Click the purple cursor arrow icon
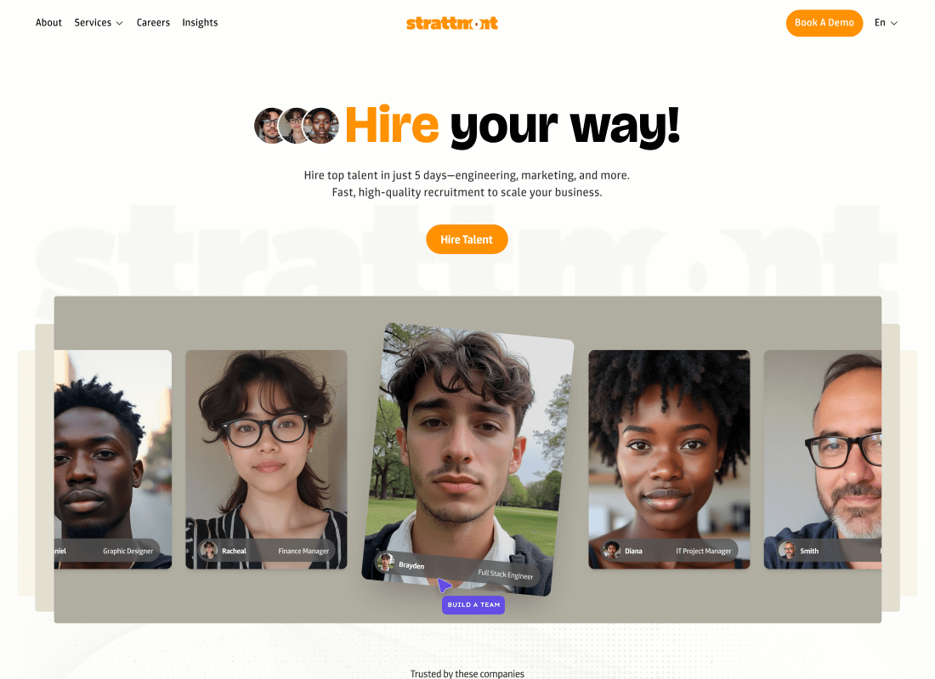This screenshot has height=679, width=935. pos(444,585)
